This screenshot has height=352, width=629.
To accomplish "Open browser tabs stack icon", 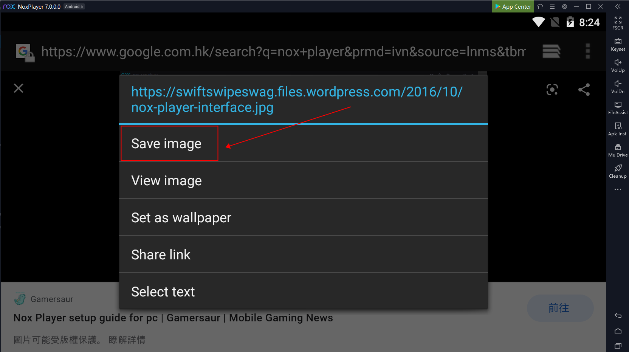I will click(552, 51).
